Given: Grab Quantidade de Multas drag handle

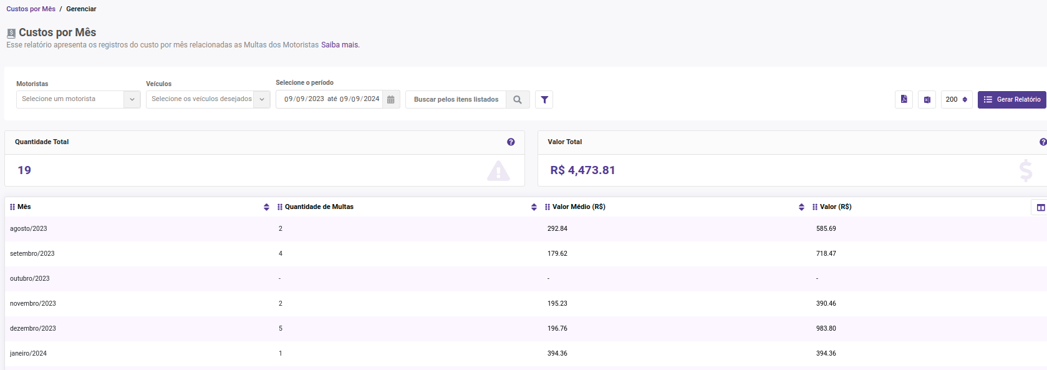Looking at the screenshot, I should [x=280, y=207].
